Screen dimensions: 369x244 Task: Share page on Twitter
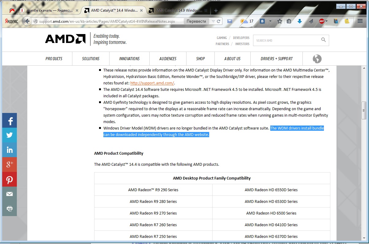(10, 135)
